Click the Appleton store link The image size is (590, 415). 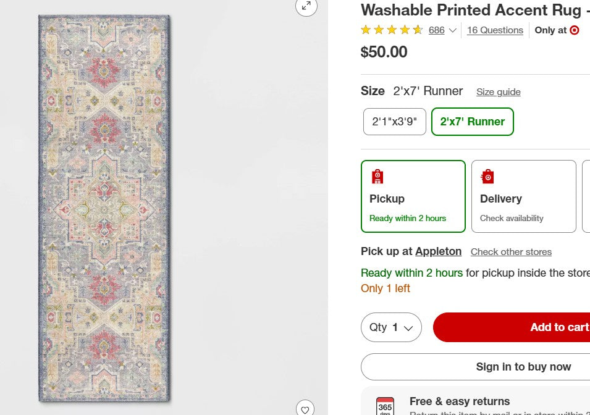tap(439, 251)
